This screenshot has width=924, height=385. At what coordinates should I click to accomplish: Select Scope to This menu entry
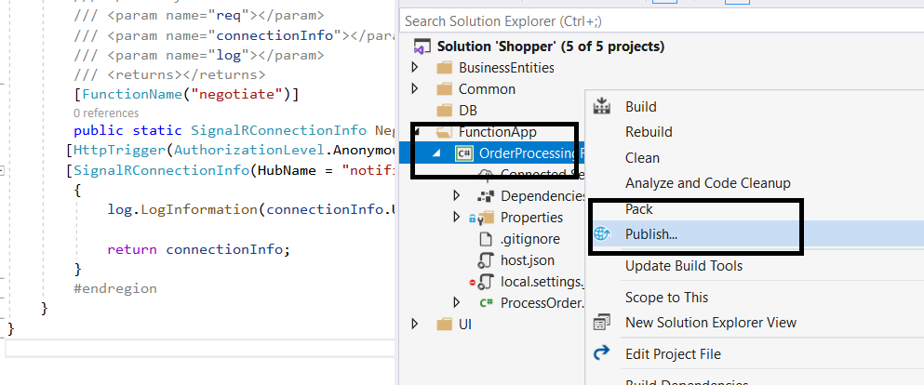666,298
